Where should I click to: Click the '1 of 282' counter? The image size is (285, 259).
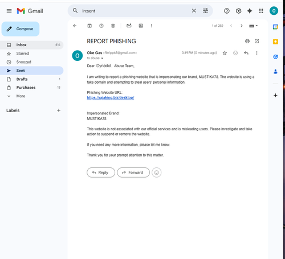pyautogui.click(x=218, y=26)
